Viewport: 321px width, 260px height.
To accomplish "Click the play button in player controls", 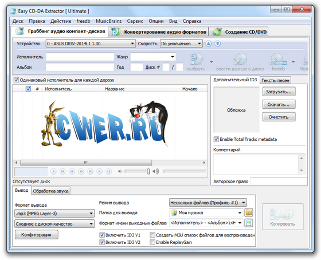I will click(53, 171).
